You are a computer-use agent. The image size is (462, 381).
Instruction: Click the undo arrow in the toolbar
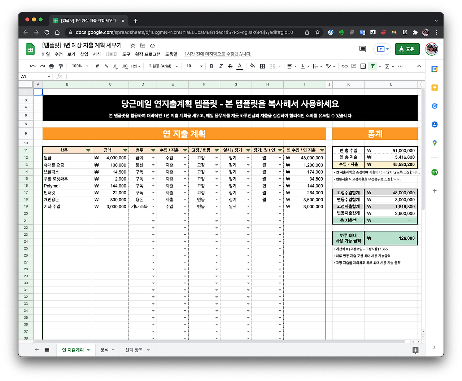[x=33, y=66]
